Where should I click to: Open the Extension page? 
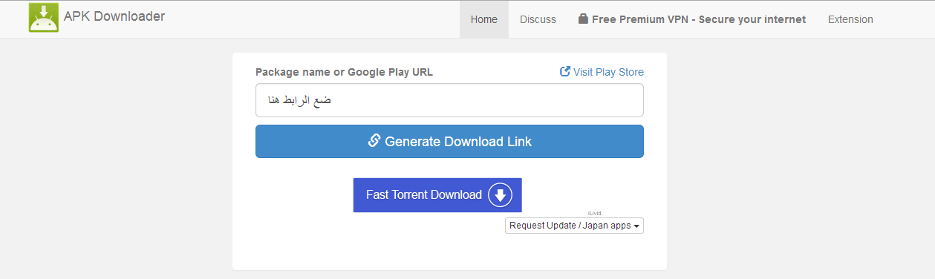(850, 19)
